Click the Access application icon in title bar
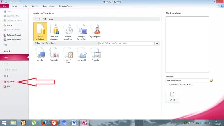 pyautogui.click(x=1, y=2)
